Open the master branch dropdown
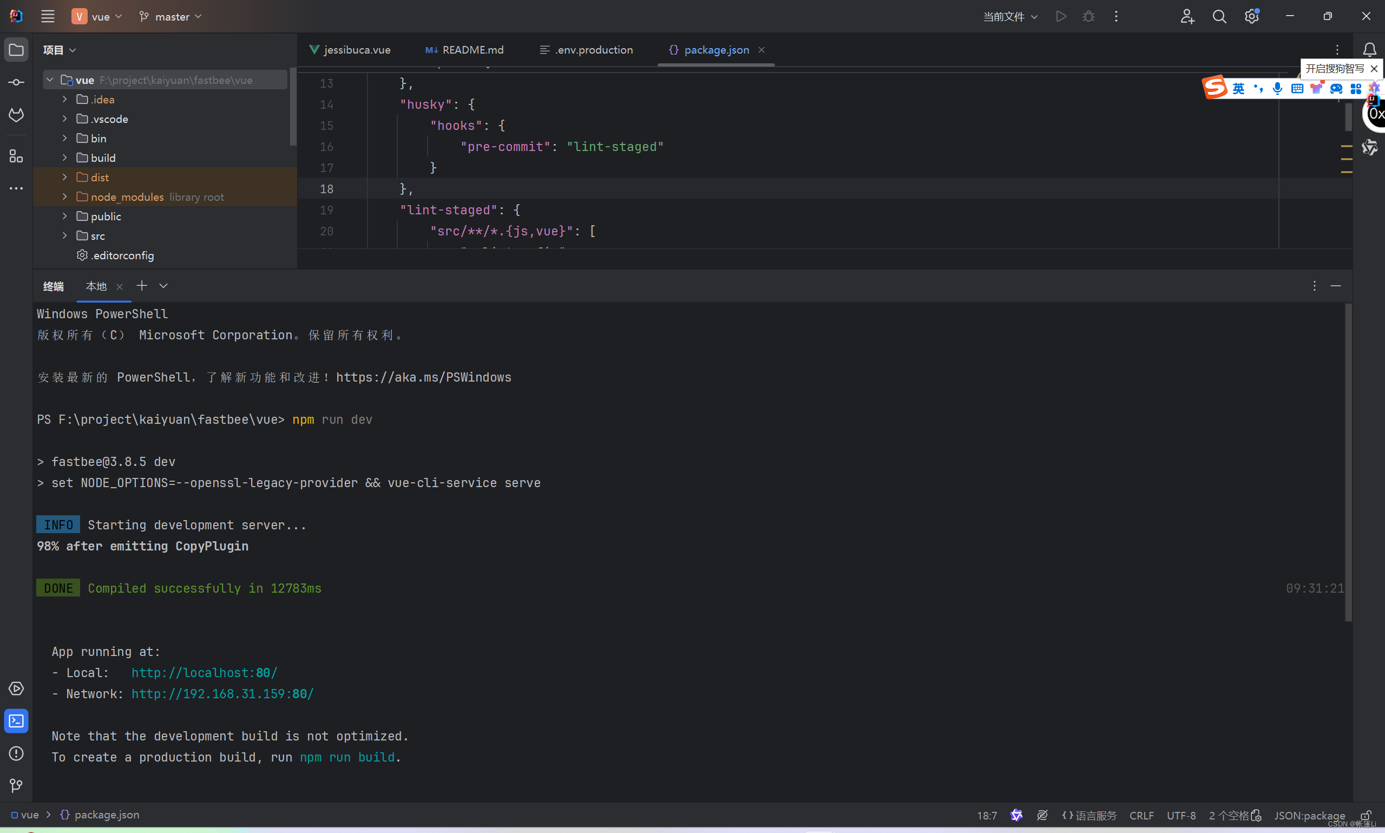Screen dimensions: 1385x833 coord(170,17)
